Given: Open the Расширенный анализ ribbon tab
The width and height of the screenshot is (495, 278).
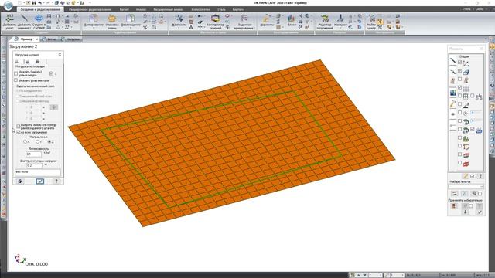Looking at the screenshot, I should pyautogui.click(x=169, y=9).
